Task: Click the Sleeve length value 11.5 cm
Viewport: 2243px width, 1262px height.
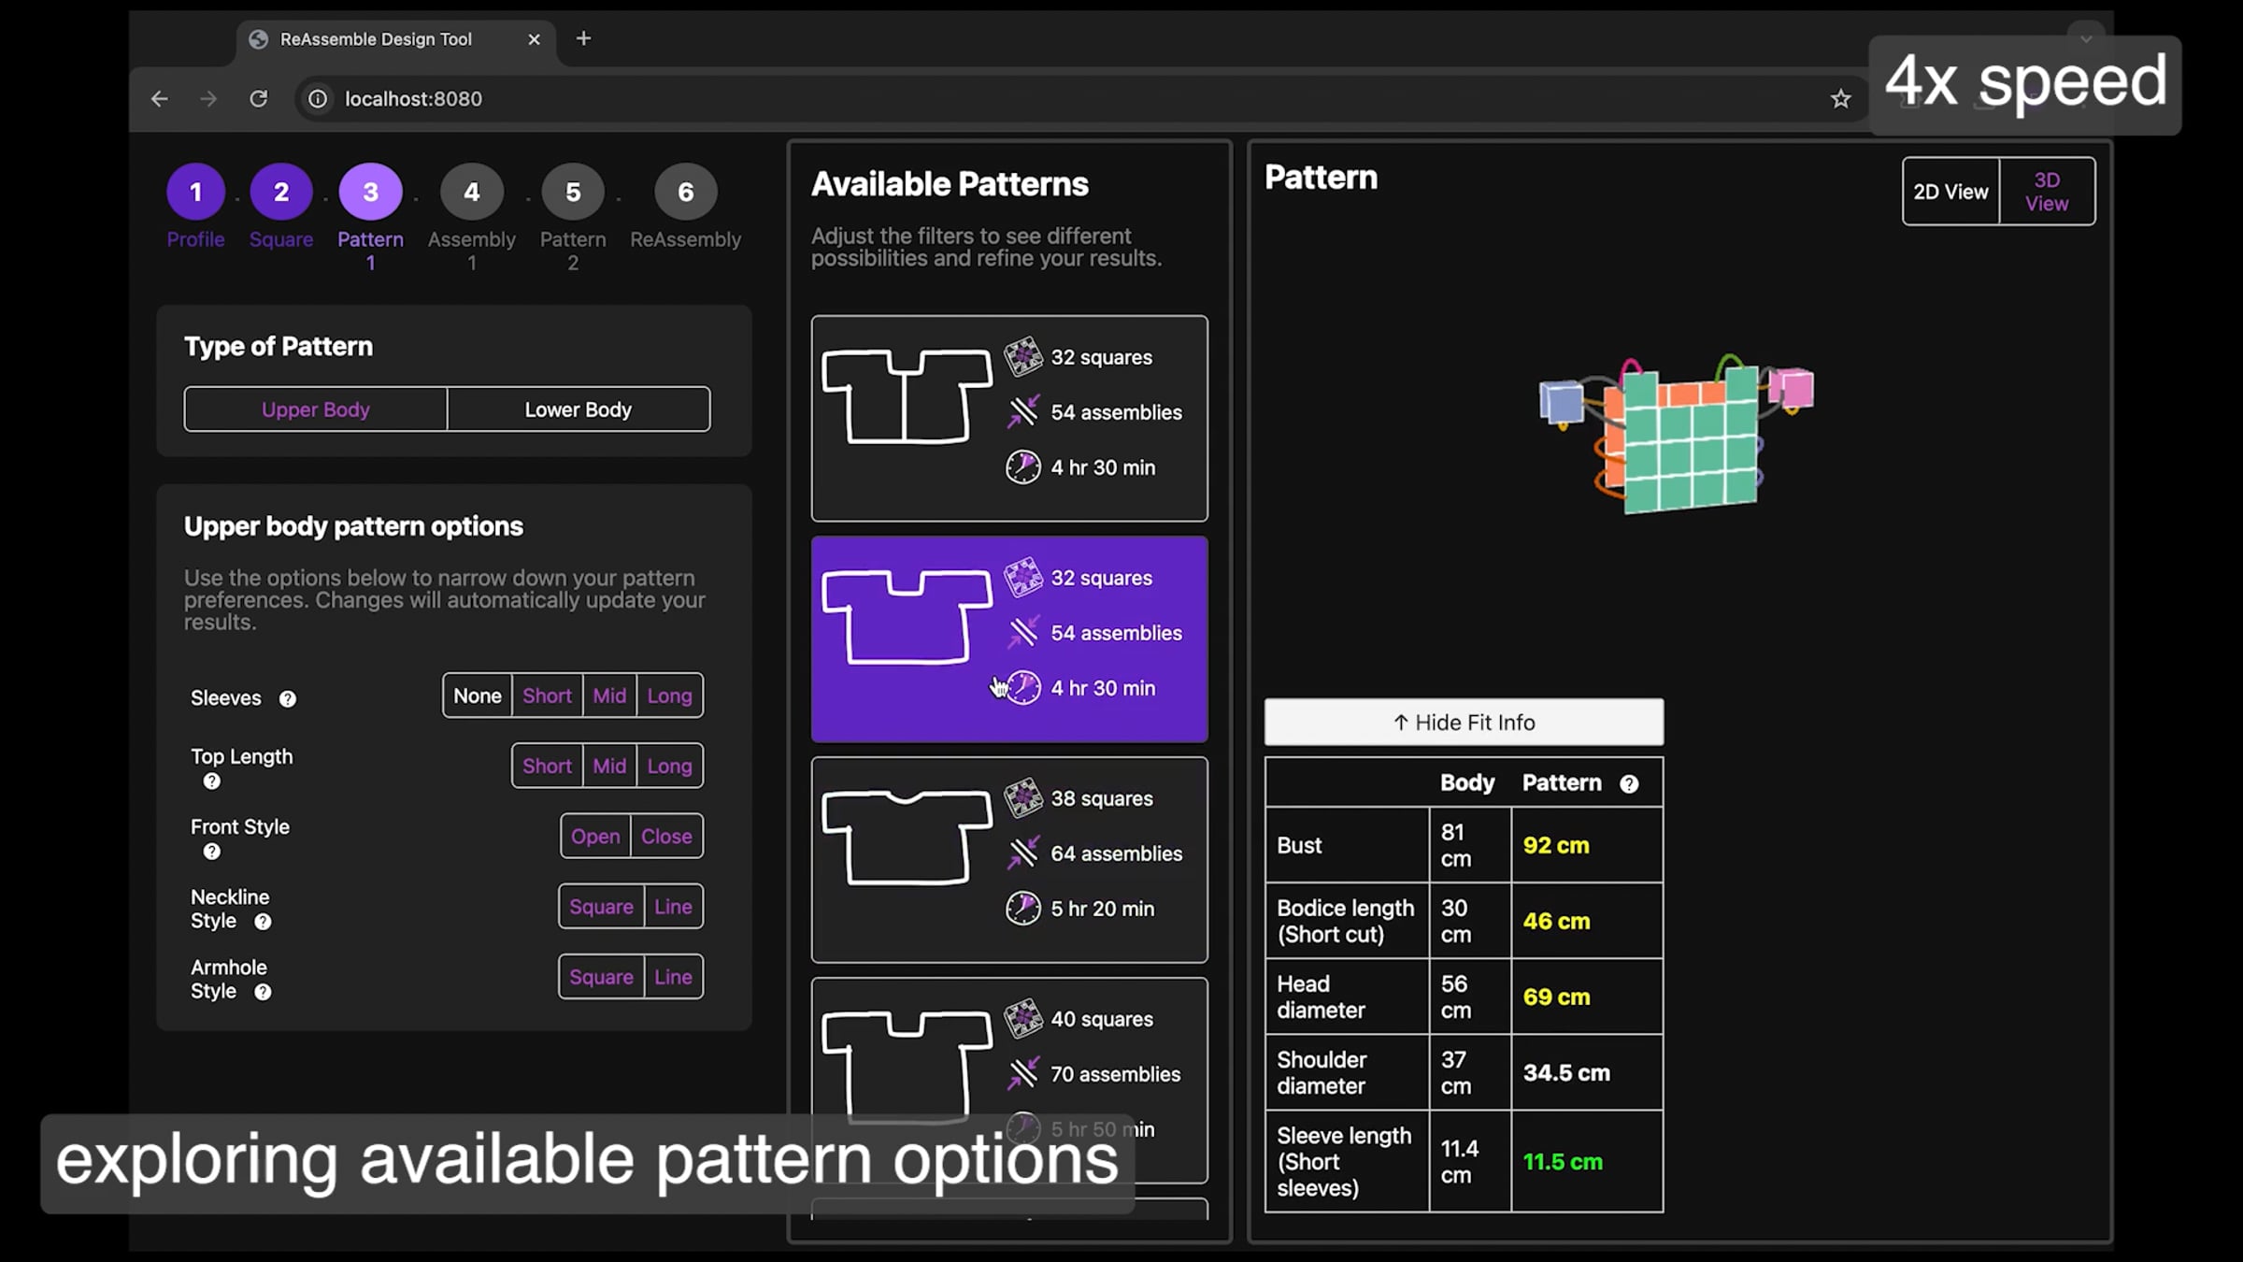Action: 1563,1162
